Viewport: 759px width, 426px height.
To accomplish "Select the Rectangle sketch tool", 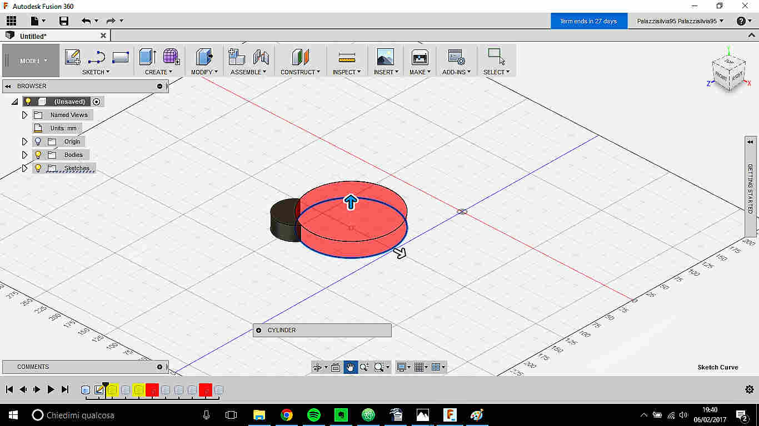I will tap(121, 57).
